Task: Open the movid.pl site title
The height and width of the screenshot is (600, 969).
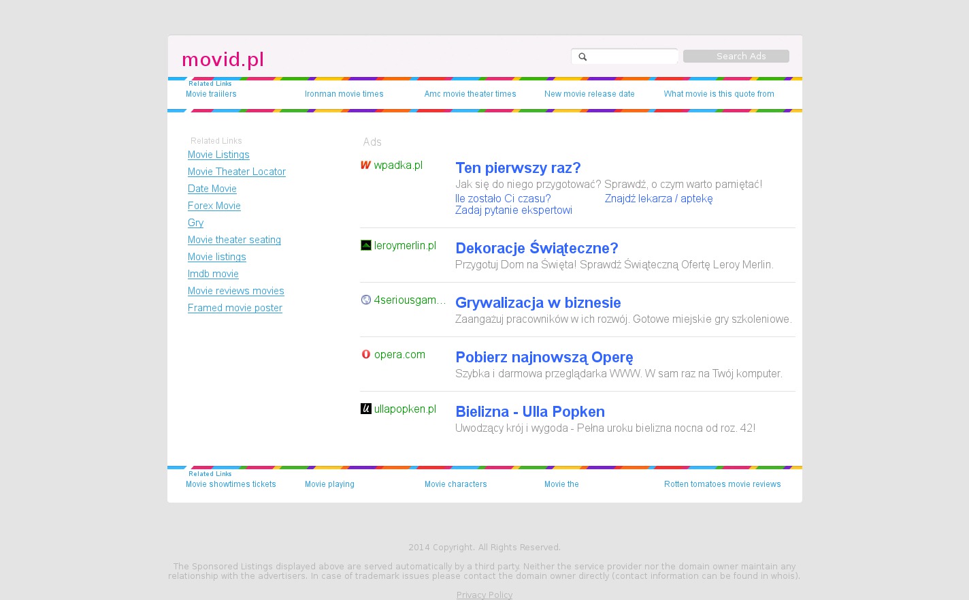Action: tap(223, 60)
